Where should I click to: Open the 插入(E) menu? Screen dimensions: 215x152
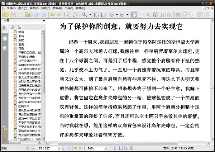point(23,8)
